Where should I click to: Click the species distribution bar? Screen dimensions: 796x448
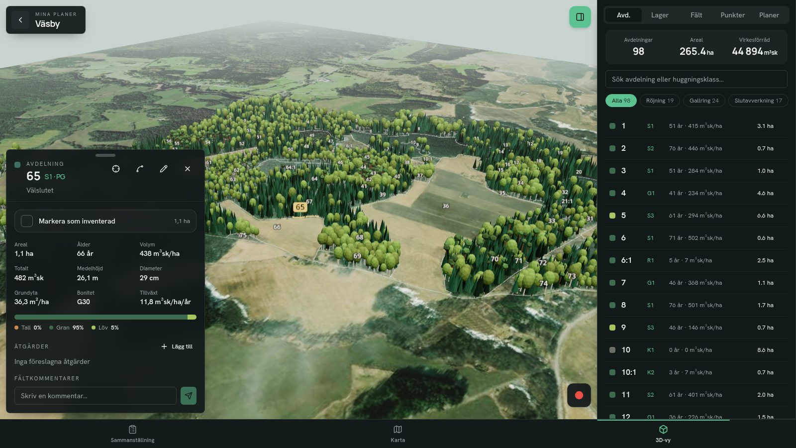105,317
